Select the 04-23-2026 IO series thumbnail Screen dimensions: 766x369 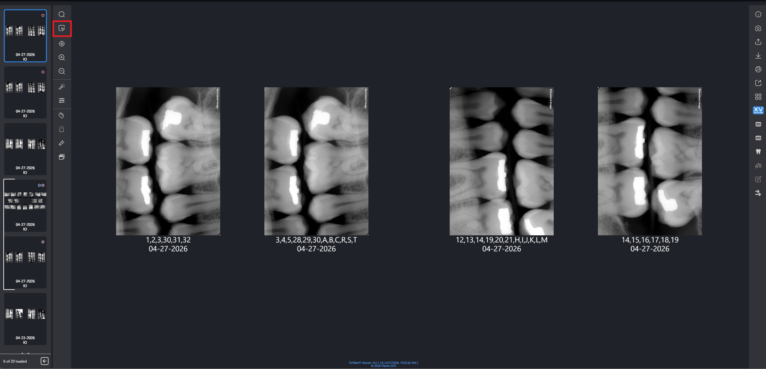point(25,319)
